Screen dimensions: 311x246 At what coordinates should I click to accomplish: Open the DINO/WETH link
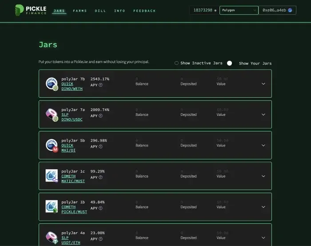(72, 89)
